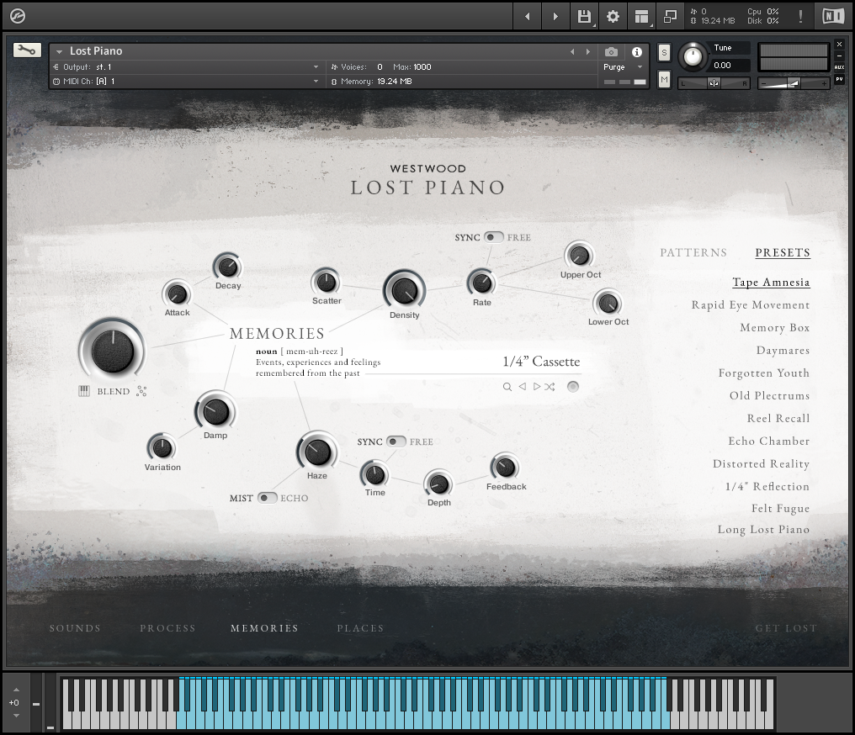The height and width of the screenshot is (735, 855).
Task: Click the Density knob
Action: pyautogui.click(x=404, y=291)
